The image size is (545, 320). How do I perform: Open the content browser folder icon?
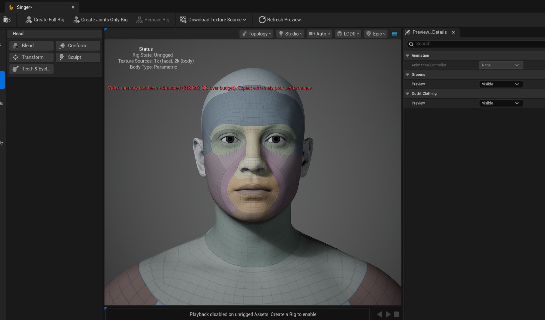(x=7, y=20)
